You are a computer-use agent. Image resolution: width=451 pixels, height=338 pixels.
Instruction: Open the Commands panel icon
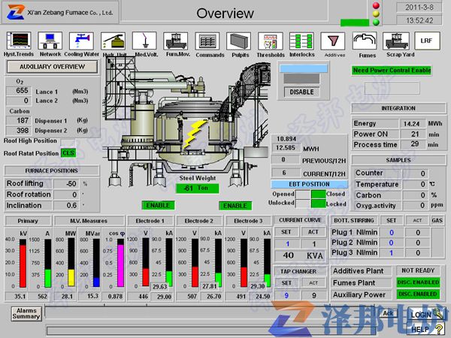pyautogui.click(x=207, y=40)
